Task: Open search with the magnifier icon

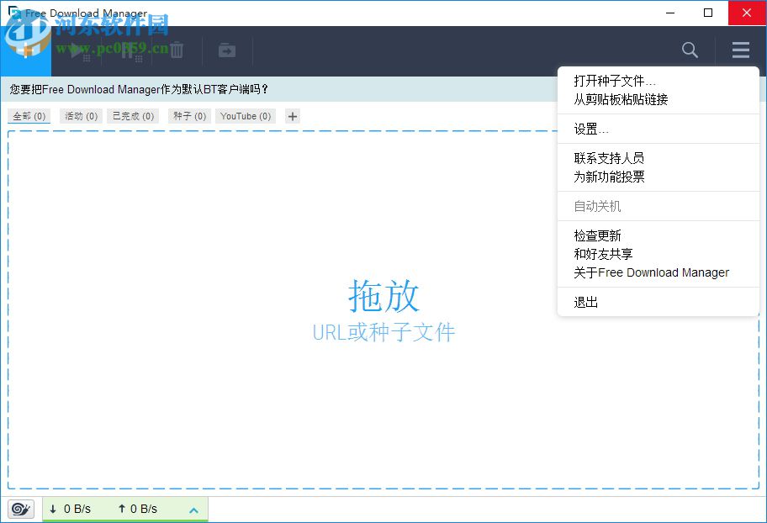Action: tap(690, 50)
